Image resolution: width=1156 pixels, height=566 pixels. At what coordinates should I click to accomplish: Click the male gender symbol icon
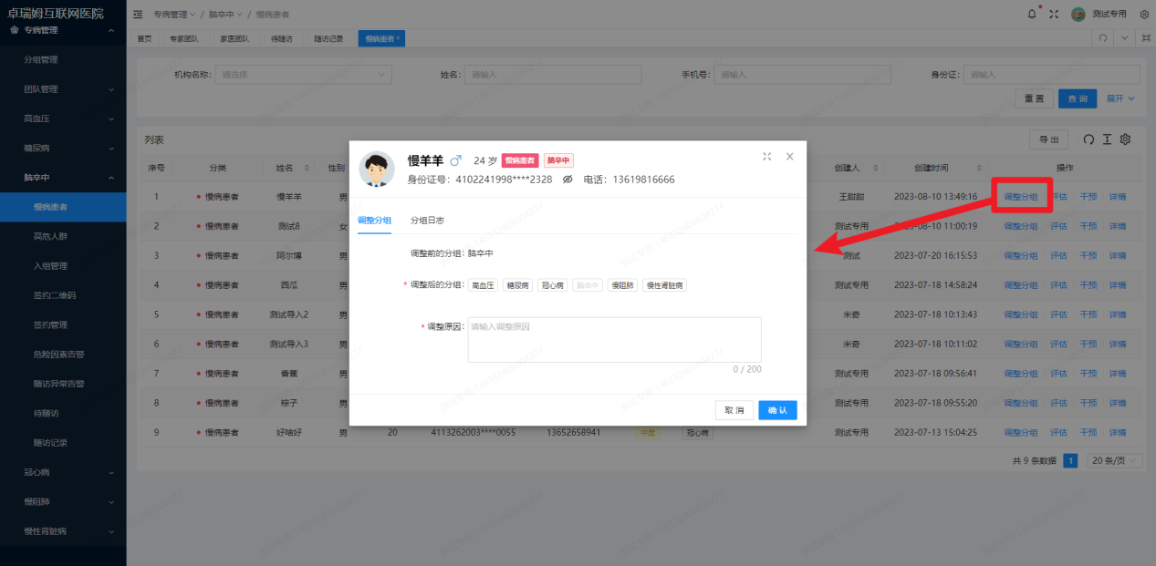pos(456,160)
